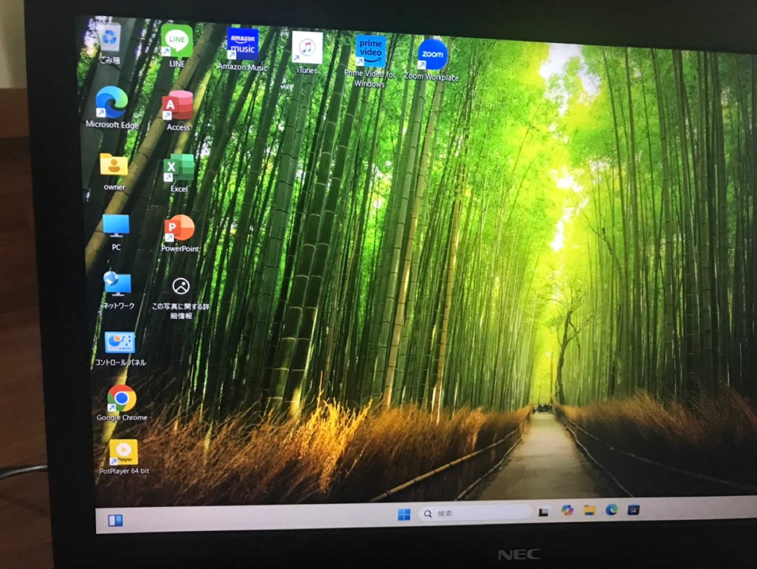Open the Widgets button on the taskbar
The height and width of the screenshot is (569, 757).
[115, 520]
